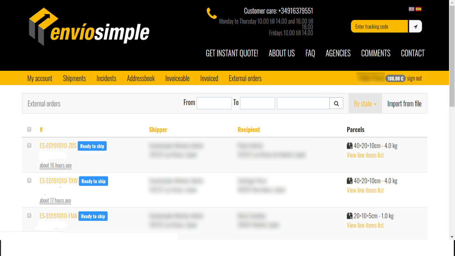Open GET INSTANT QUOTE! from the navigation

(x=231, y=53)
